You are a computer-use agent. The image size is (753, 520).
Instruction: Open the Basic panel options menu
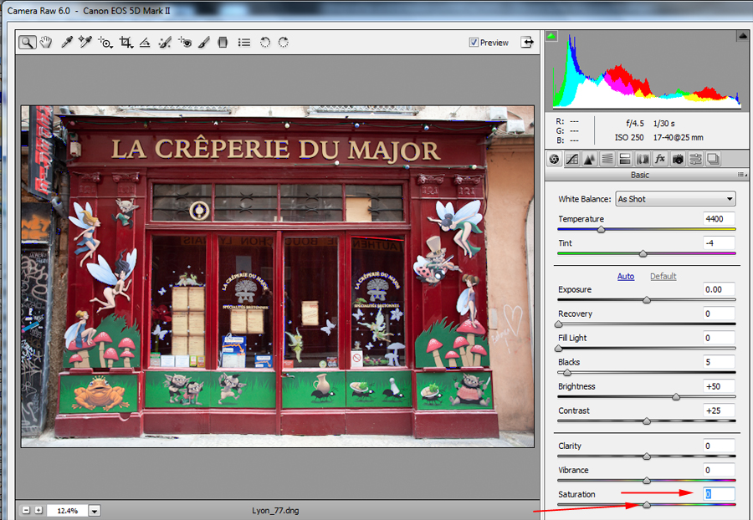(x=742, y=175)
